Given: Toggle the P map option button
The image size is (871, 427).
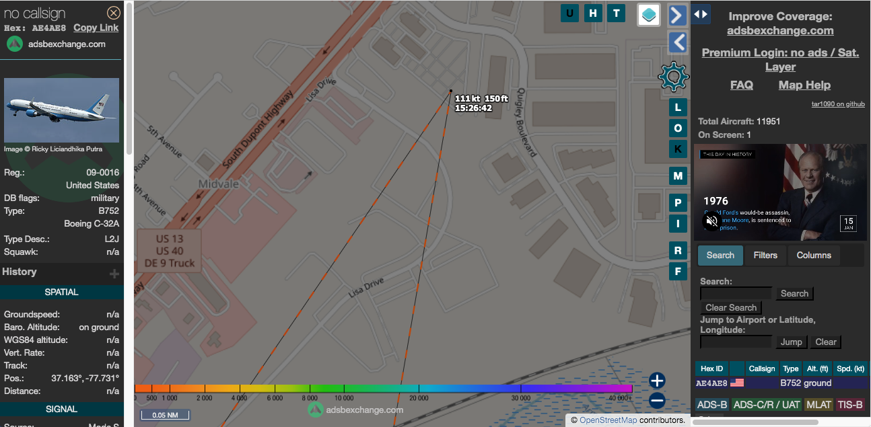Looking at the screenshot, I should [678, 203].
